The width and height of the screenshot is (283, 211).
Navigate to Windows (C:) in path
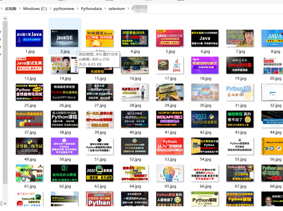[35, 9]
